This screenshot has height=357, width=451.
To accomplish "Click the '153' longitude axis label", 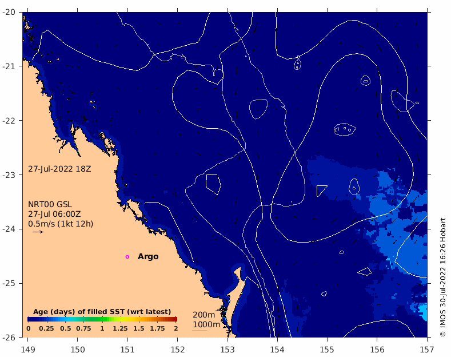I will [228, 350].
